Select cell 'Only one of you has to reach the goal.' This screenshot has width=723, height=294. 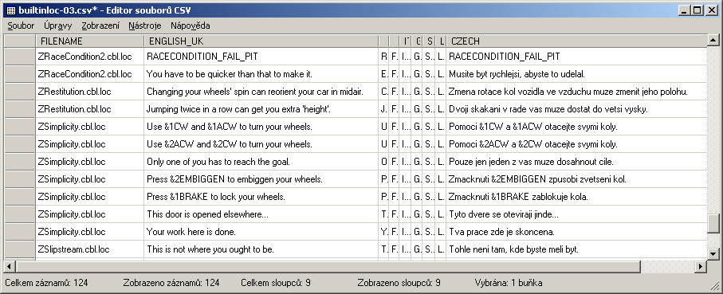(x=261, y=161)
